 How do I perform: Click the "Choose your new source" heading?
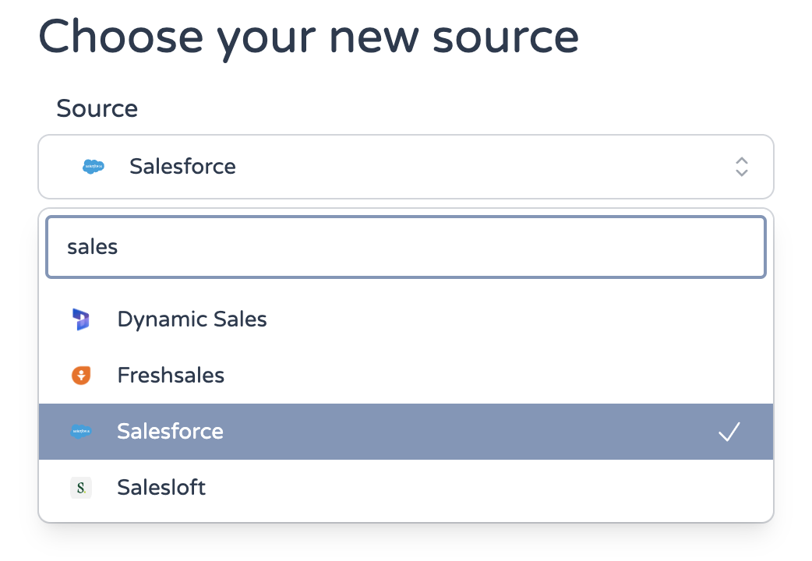coord(308,38)
